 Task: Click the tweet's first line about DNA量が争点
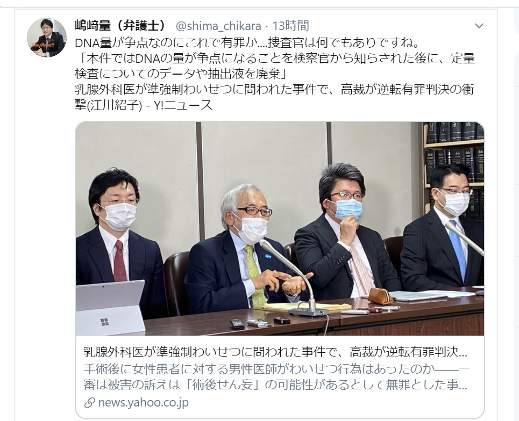[x=247, y=42]
